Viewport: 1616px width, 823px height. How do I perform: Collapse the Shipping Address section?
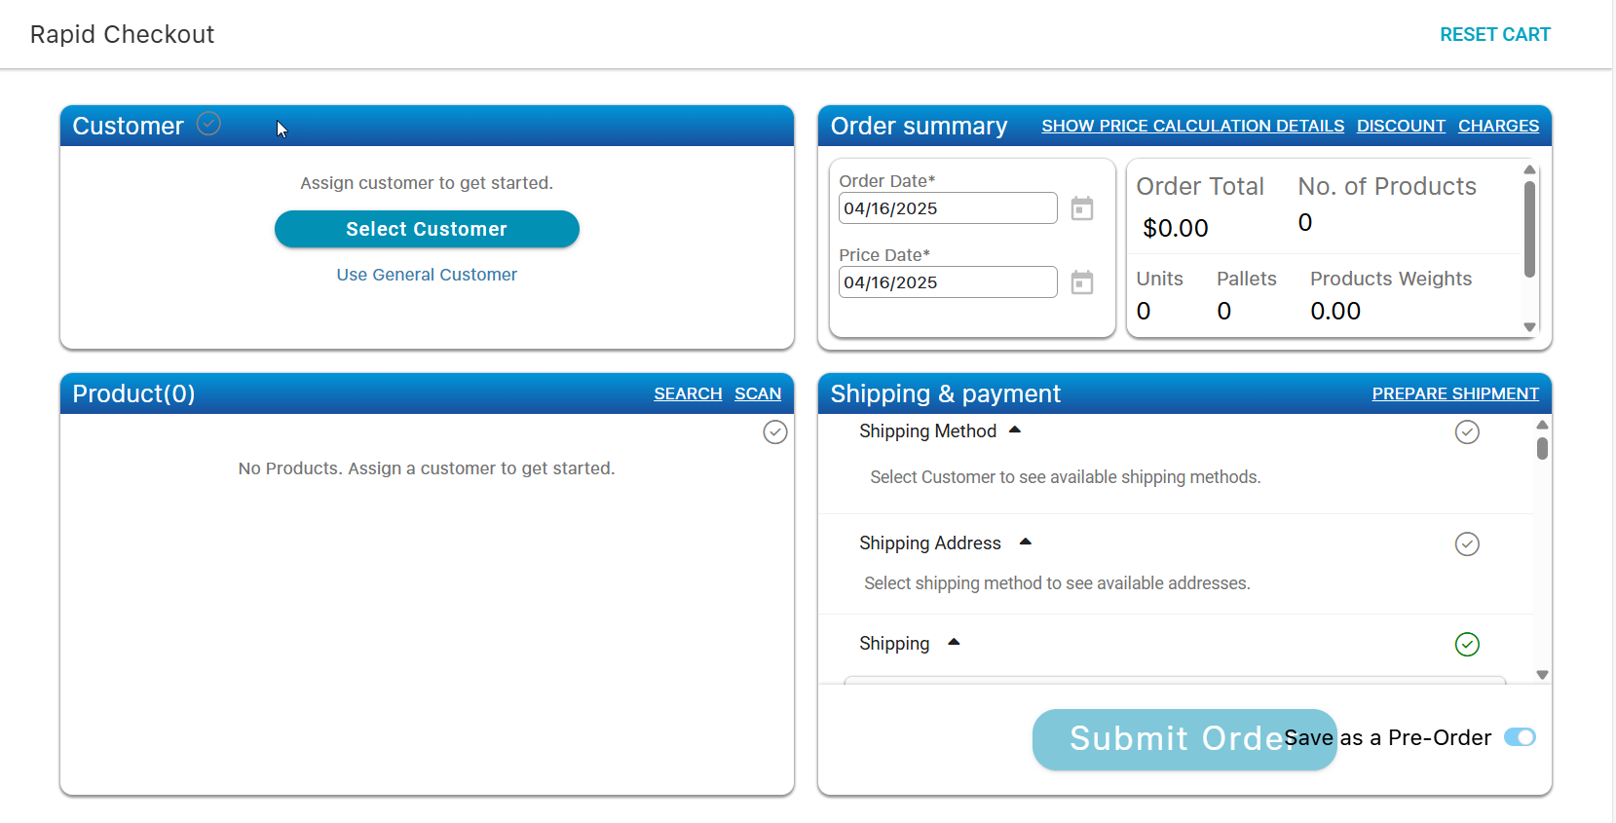click(x=1025, y=542)
